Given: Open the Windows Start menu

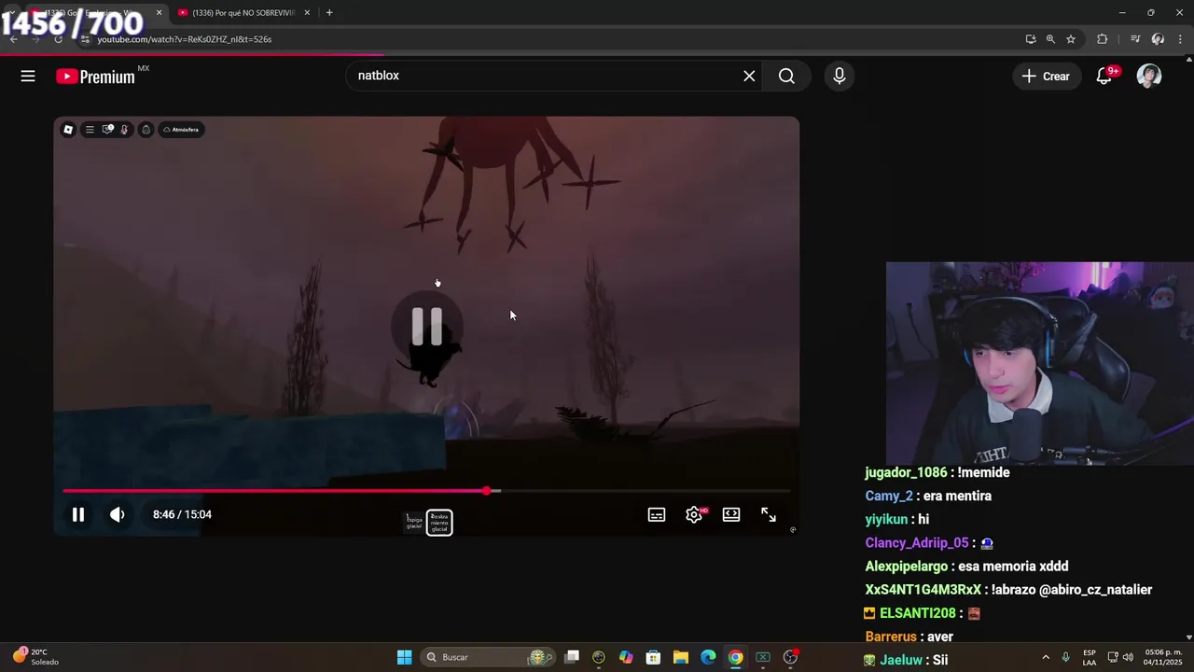Looking at the screenshot, I should click(404, 657).
